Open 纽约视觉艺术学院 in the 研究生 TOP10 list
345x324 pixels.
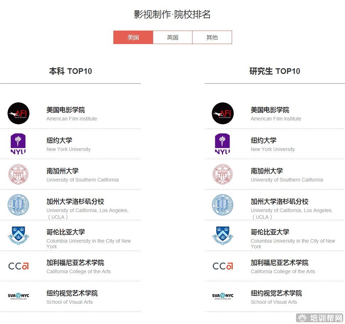[x=276, y=293]
